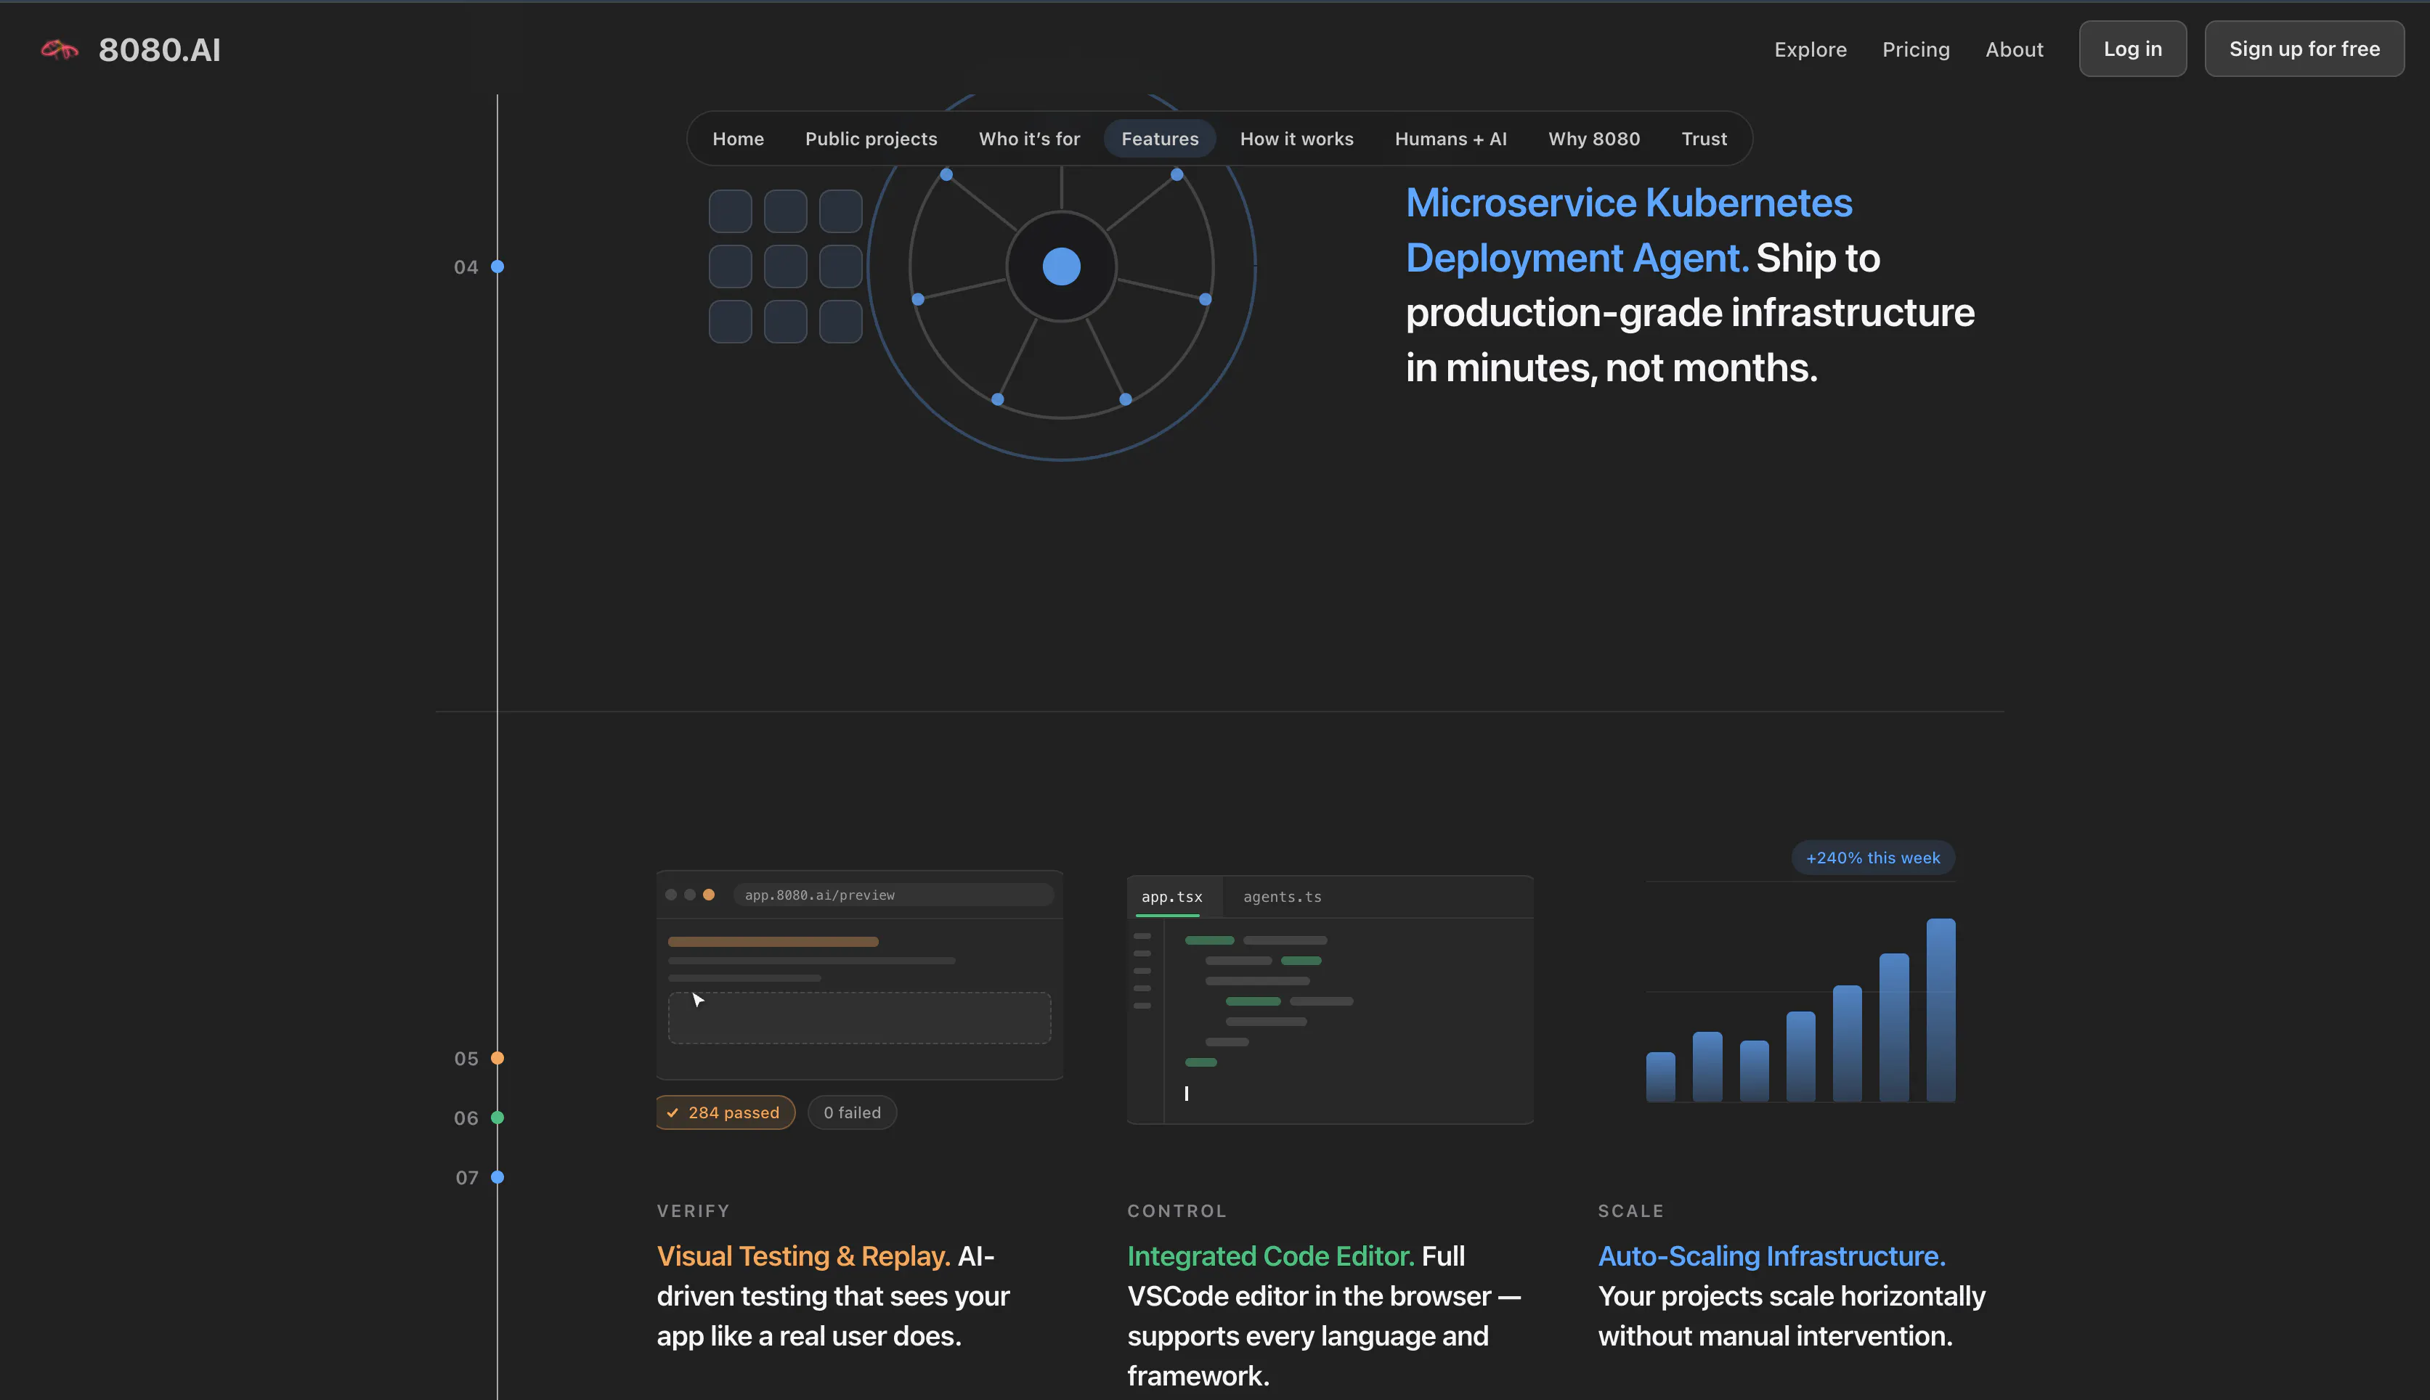Click the Auto-Scaling Infrastructure heading
This screenshot has height=1400, width=2430.
1771,1255
